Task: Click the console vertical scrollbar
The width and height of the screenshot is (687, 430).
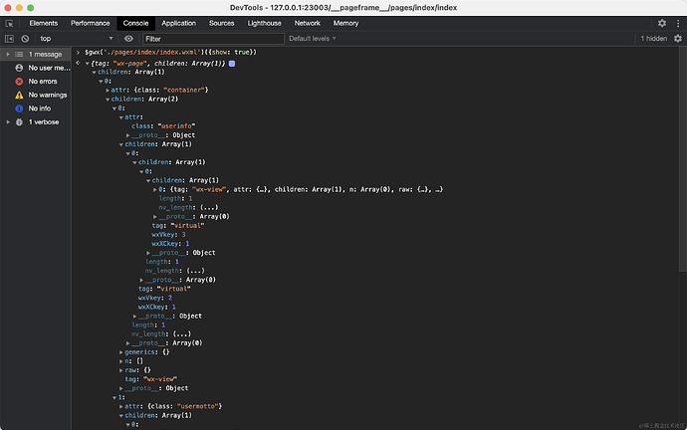Action: click(x=683, y=159)
